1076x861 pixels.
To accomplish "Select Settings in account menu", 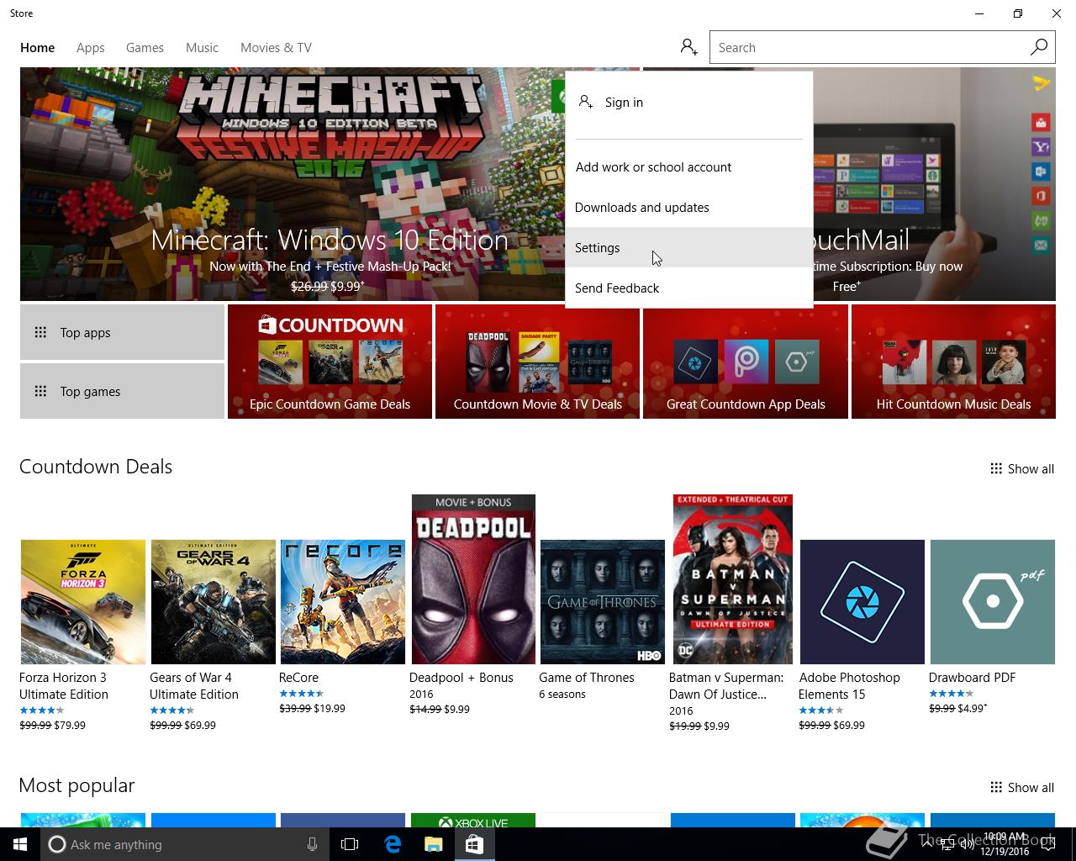I will pyautogui.click(x=689, y=247).
